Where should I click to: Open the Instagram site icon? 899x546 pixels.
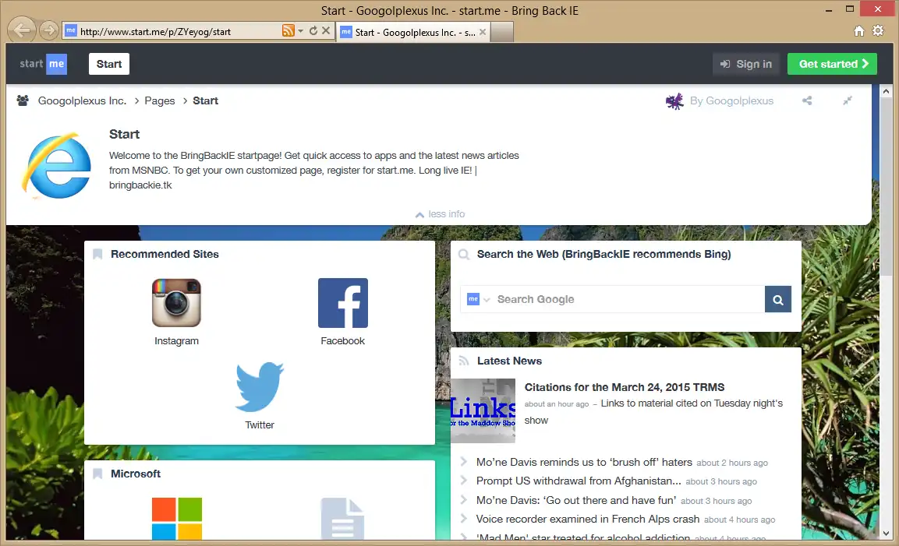(x=176, y=303)
